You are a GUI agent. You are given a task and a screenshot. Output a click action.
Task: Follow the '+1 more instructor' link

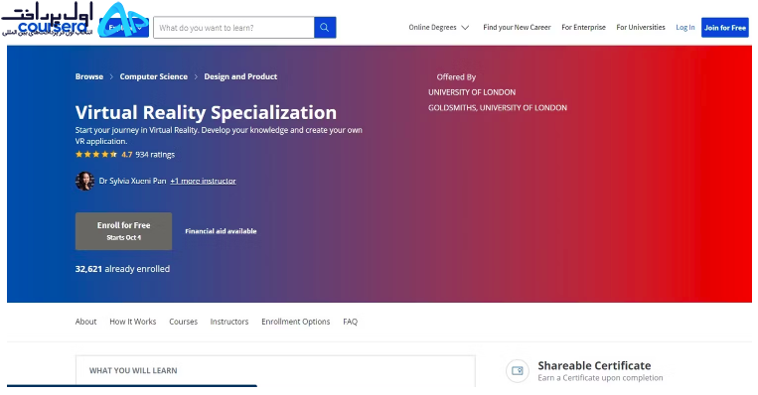tap(203, 181)
